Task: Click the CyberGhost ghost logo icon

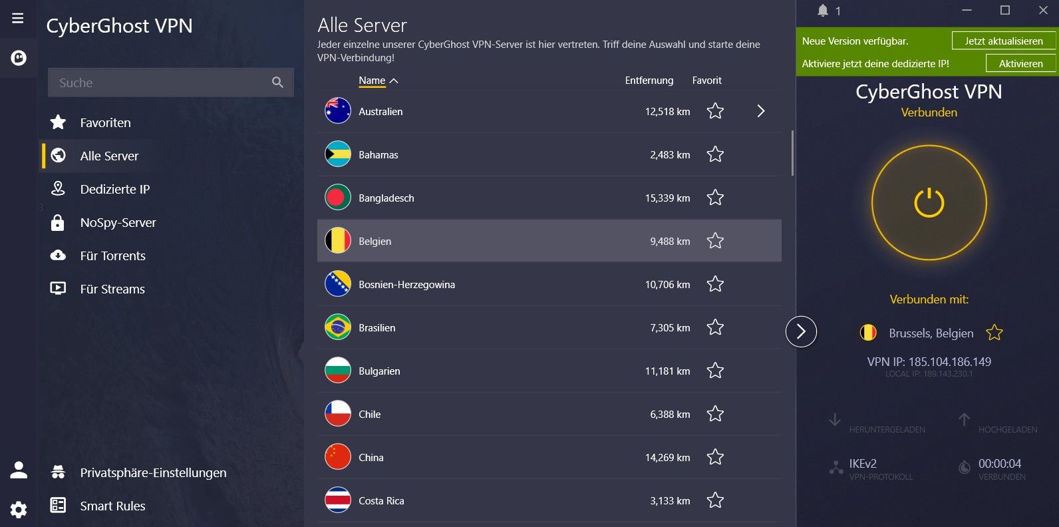Action: click(x=19, y=58)
